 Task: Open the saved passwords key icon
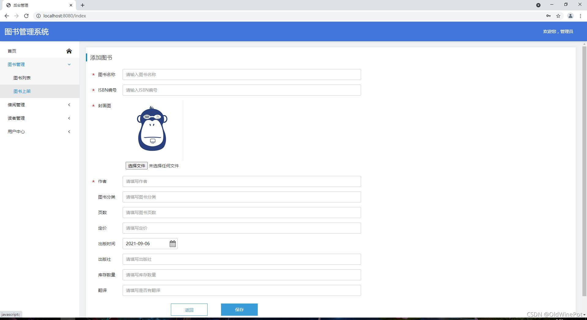(548, 16)
